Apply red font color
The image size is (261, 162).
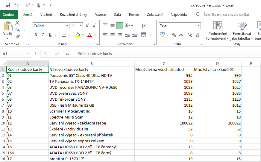pos(89,35)
